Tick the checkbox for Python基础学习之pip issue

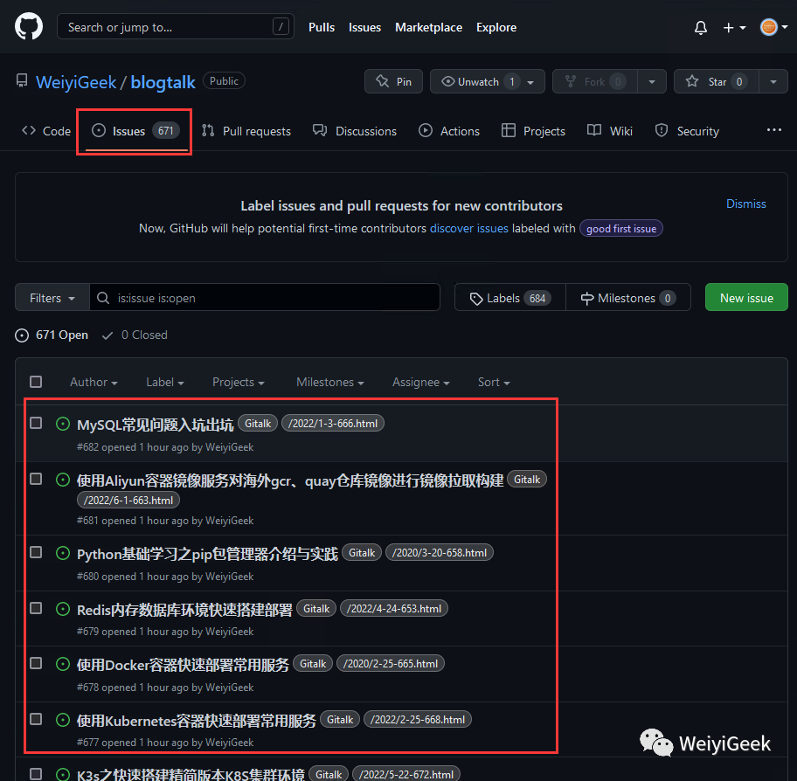(x=36, y=552)
